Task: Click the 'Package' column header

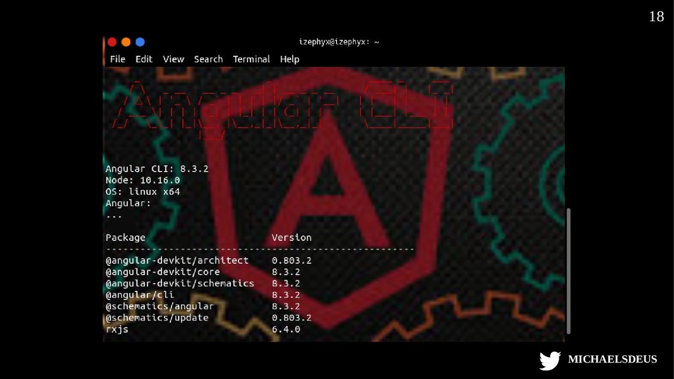Action: pos(125,238)
